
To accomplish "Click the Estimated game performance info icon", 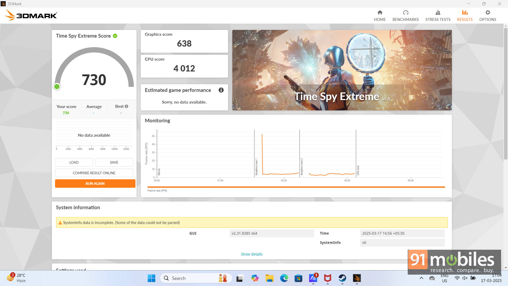I will click(x=221, y=90).
